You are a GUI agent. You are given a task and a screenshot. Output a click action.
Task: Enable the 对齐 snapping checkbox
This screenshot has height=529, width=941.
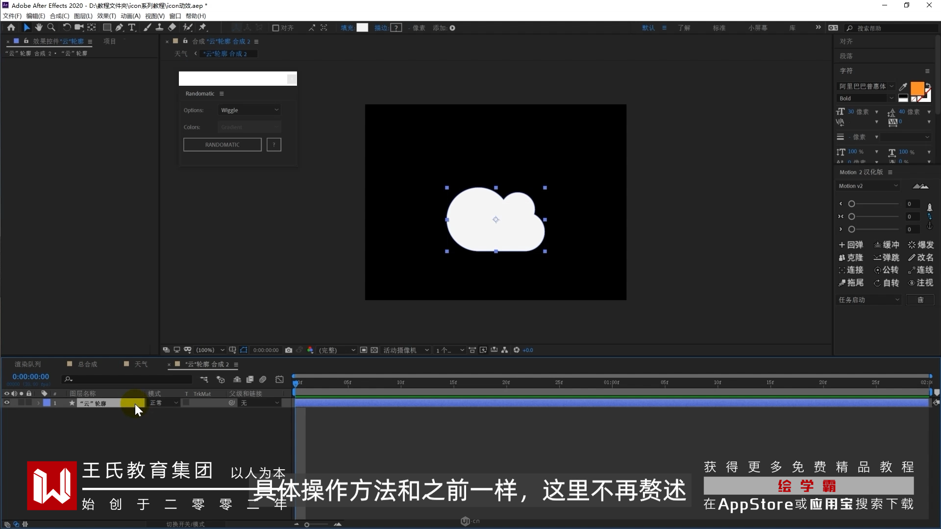click(x=275, y=28)
